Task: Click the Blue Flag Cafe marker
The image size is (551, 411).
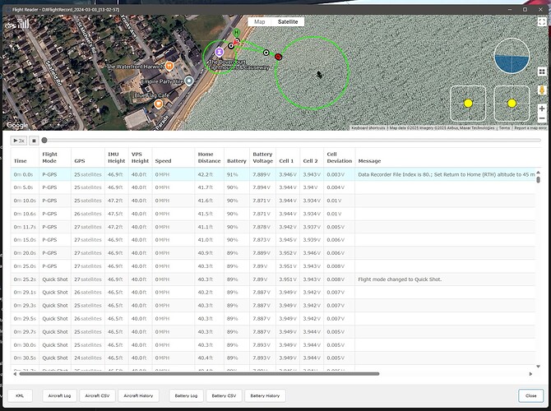Action: [x=159, y=104]
